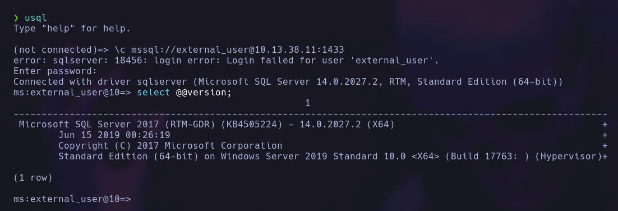The height and width of the screenshot is (211, 618).
Task: Click the usql command text
Action: coord(35,18)
